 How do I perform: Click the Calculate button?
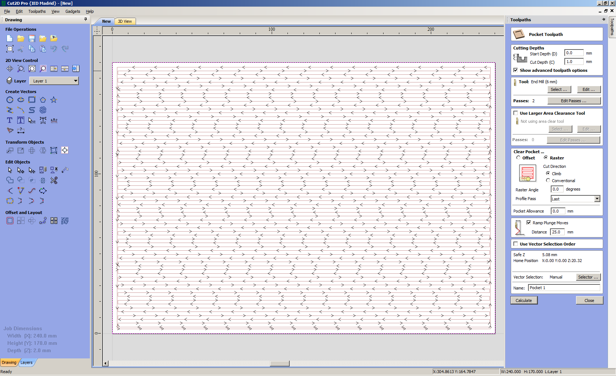524,300
